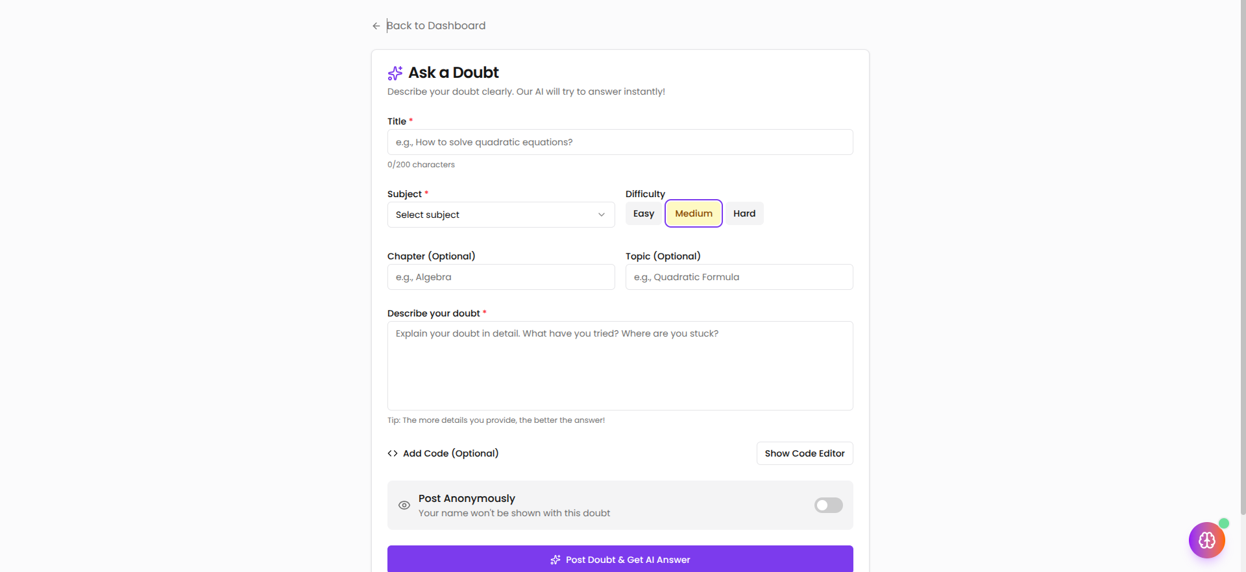Click the eye icon beside Post Anonymously
The width and height of the screenshot is (1246, 572).
click(x=404, y=505)
